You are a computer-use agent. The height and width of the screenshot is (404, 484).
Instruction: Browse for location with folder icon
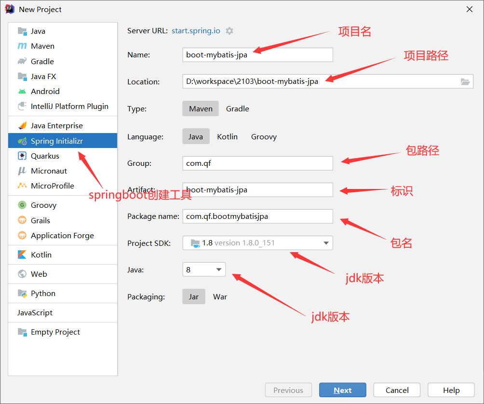(465, 81)
